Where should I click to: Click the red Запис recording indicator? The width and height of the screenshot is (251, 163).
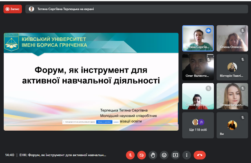(13, 9)
